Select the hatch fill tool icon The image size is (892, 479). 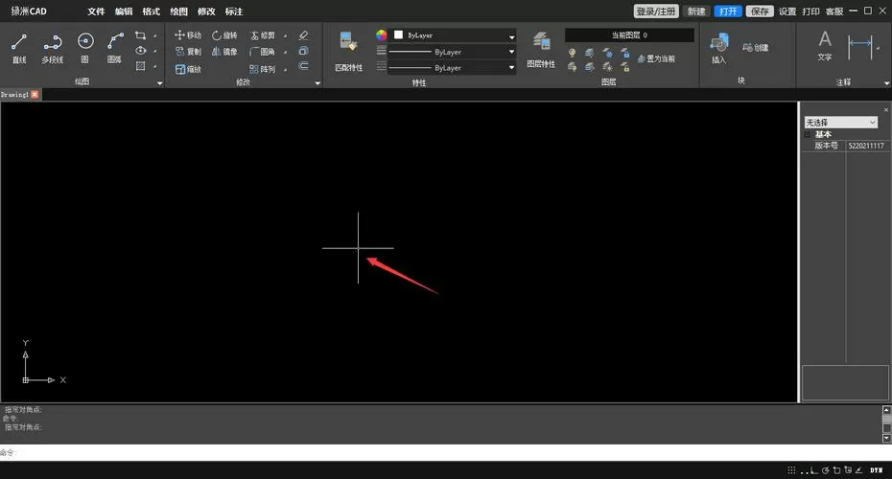pos(140,66)
